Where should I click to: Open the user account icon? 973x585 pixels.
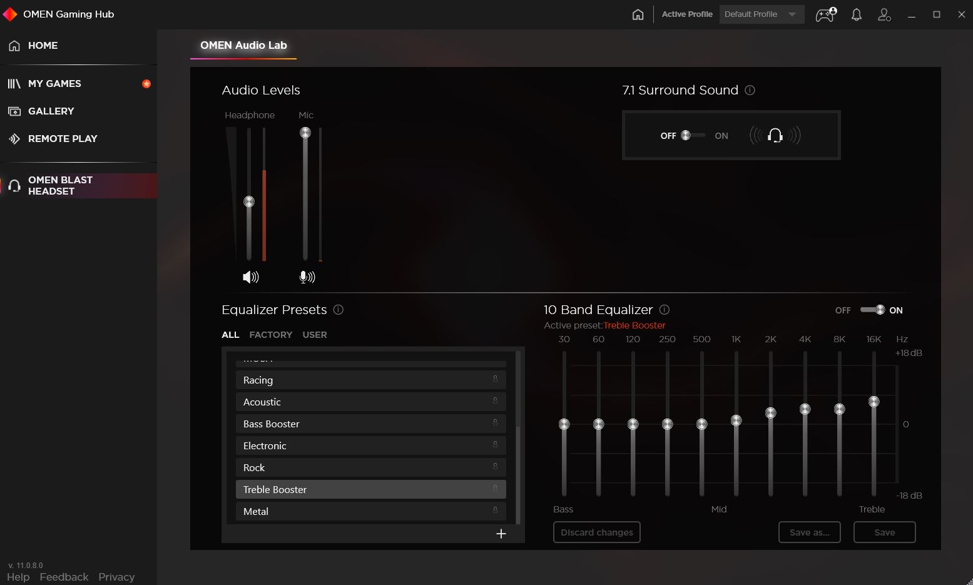pos(884,14)
